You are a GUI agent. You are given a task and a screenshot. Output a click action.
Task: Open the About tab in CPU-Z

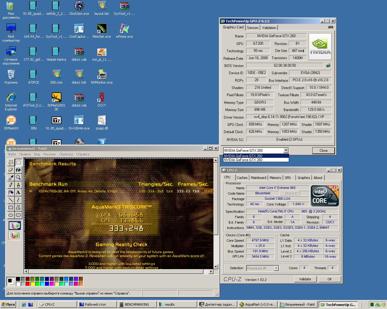(318, 178)
